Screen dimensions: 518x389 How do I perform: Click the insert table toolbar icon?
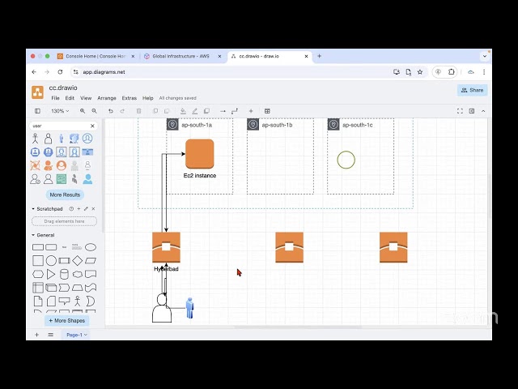click(267, 111)
